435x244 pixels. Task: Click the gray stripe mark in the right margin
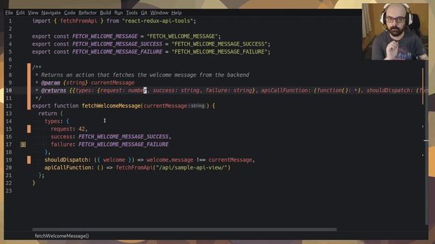pyautogui.click(x=426, y=141)
